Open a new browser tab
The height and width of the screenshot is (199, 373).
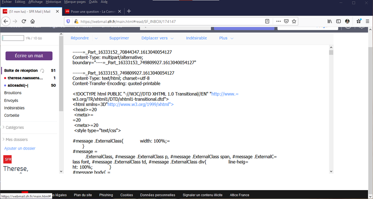point(129,11)
